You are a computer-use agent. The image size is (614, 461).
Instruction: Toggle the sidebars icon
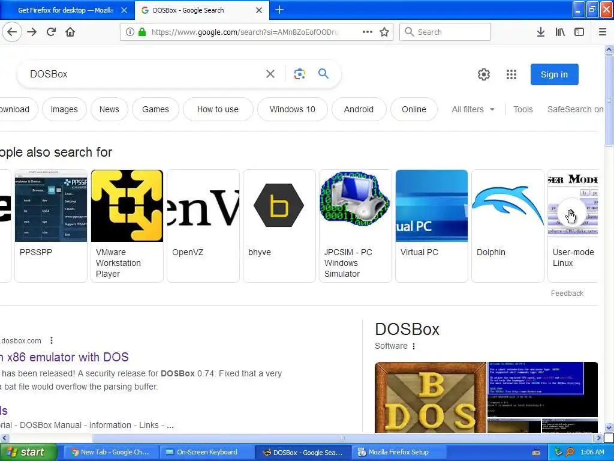(579, 32)
